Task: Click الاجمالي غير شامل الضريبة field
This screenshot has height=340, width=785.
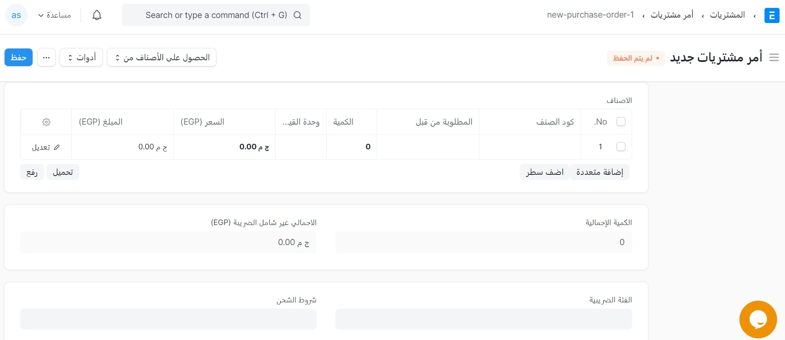Action: click(x=168, y=242)
